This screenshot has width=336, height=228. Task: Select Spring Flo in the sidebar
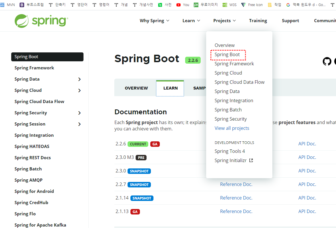25,214
